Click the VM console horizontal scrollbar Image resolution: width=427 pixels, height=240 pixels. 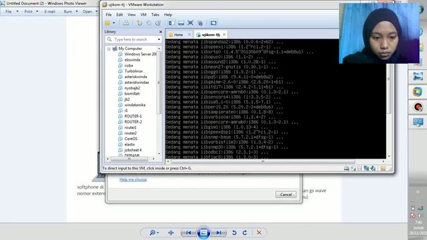263,161
